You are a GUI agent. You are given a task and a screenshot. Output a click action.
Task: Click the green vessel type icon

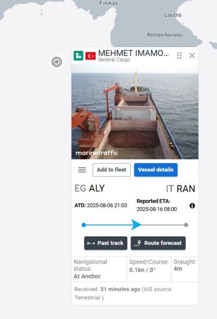click(x=78, y=55)
